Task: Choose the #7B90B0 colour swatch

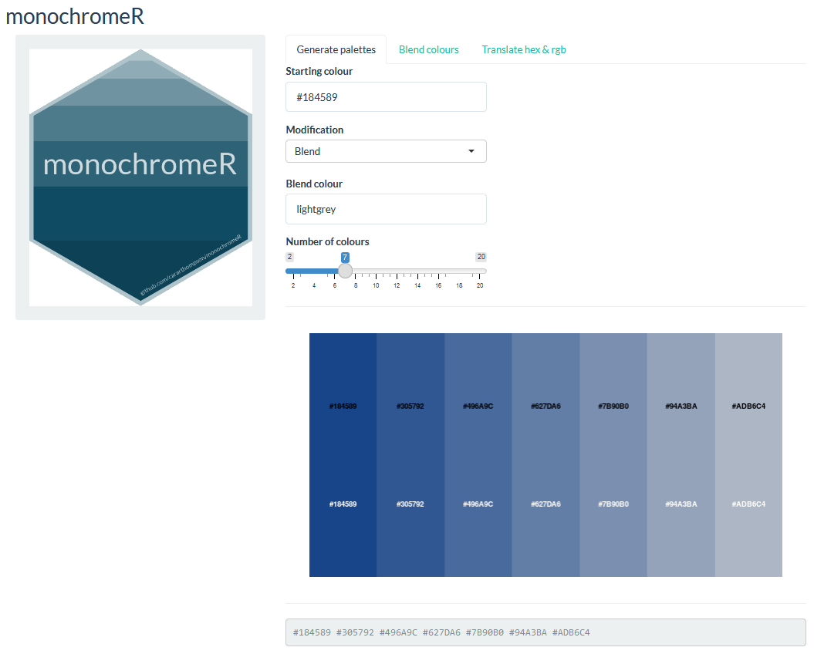Action: (x=613, y=455)
